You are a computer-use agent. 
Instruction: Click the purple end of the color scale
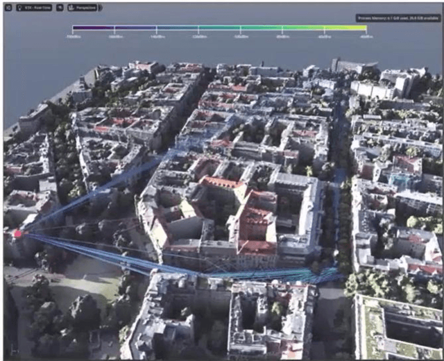pos(75,28)
